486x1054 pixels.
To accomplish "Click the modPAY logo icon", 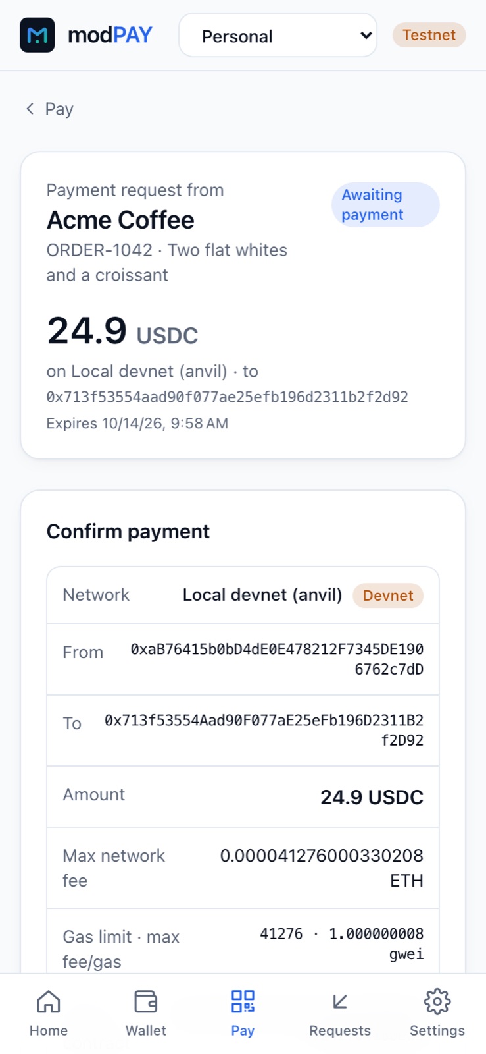I will 37,35.
